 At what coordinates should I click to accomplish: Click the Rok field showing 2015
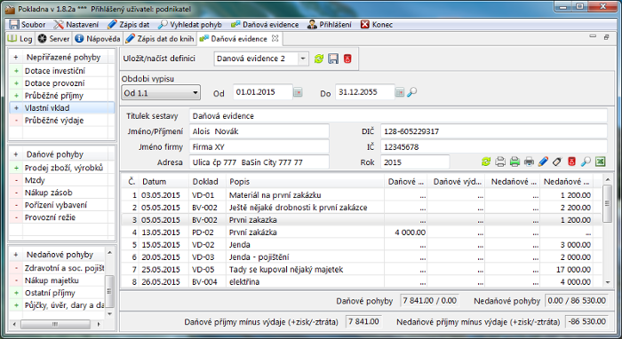pos(415,162)
